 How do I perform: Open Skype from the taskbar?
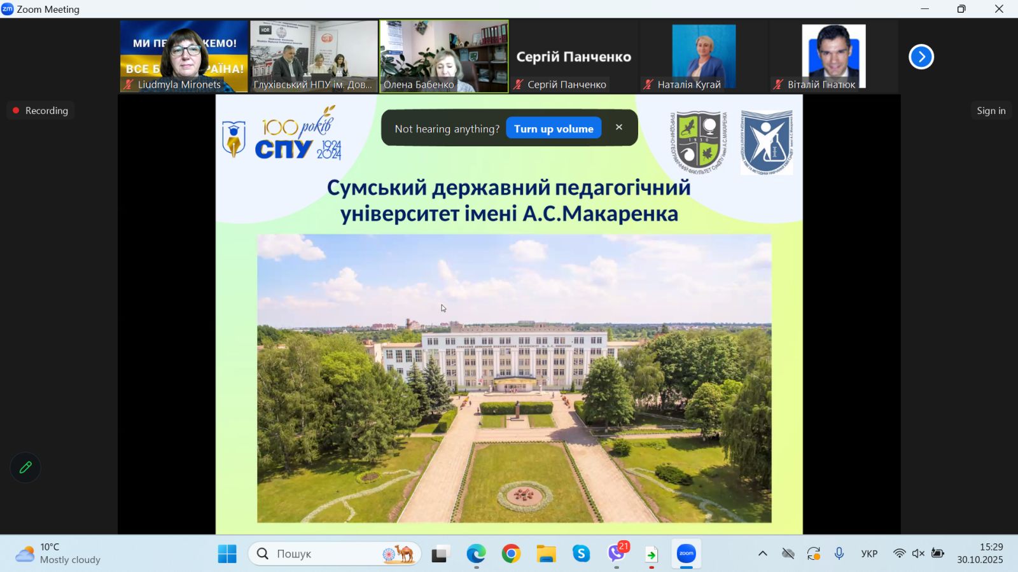[x=581, y=554]
